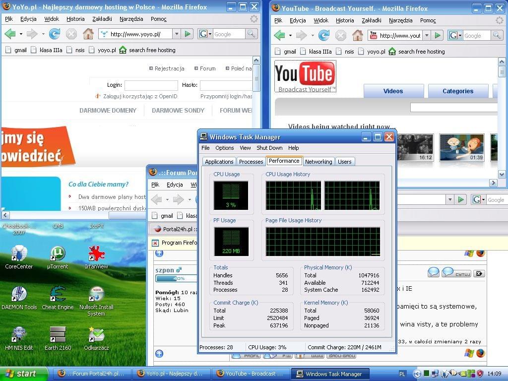Image resolution: width=508 pixels, height=381 pixels.
Task: Click YouTube page search field
Action: tap(453, 107)
